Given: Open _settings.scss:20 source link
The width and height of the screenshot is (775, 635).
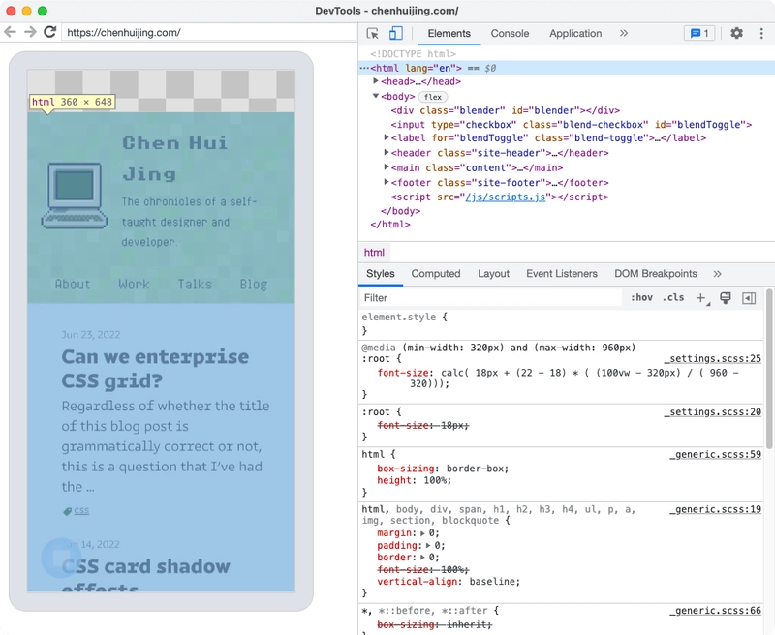Looking at the screenshot, I should (712, 411).
